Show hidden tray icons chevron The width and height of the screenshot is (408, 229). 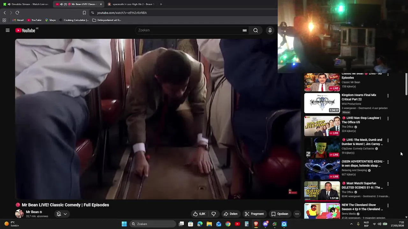click(x=351, y=224)
